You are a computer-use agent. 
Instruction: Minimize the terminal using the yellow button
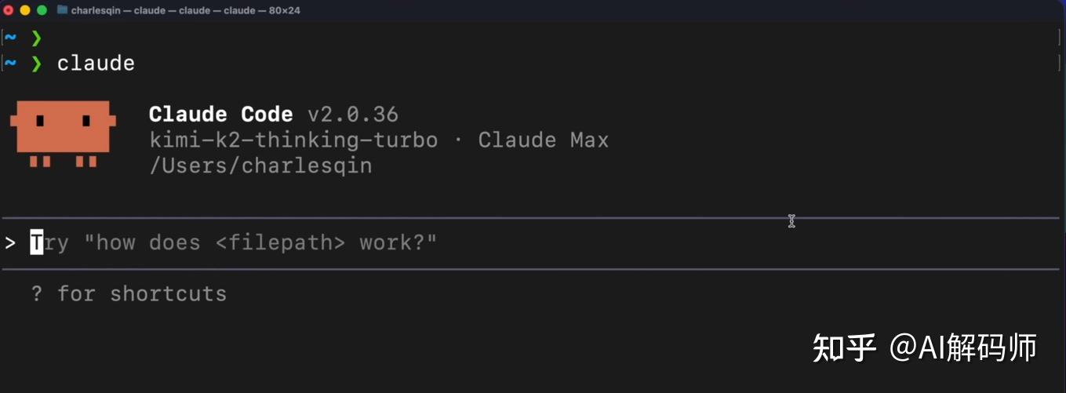25,10
